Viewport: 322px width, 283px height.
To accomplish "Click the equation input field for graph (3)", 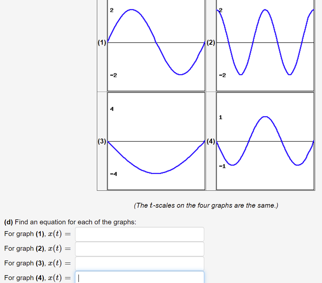I will [139, 263].
